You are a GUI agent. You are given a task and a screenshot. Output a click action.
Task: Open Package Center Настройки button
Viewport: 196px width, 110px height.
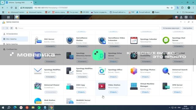pyautogui.click(x=188, y=28)
